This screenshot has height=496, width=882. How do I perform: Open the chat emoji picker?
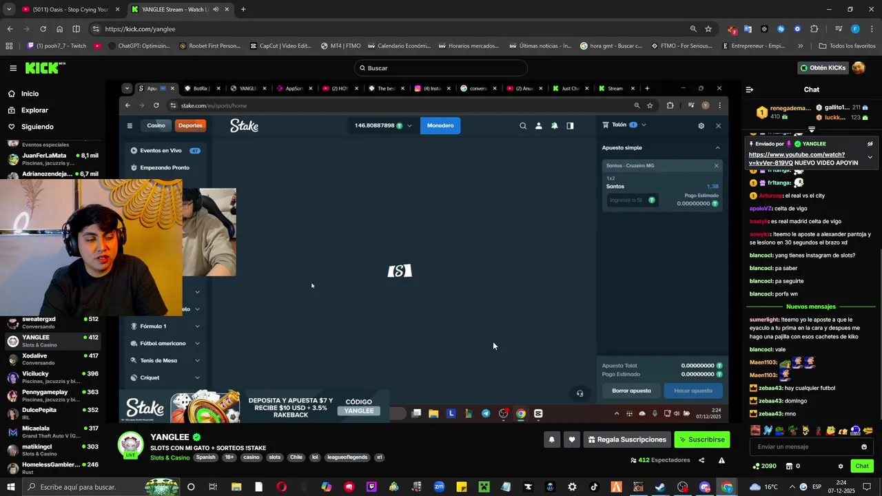[864, 446]
